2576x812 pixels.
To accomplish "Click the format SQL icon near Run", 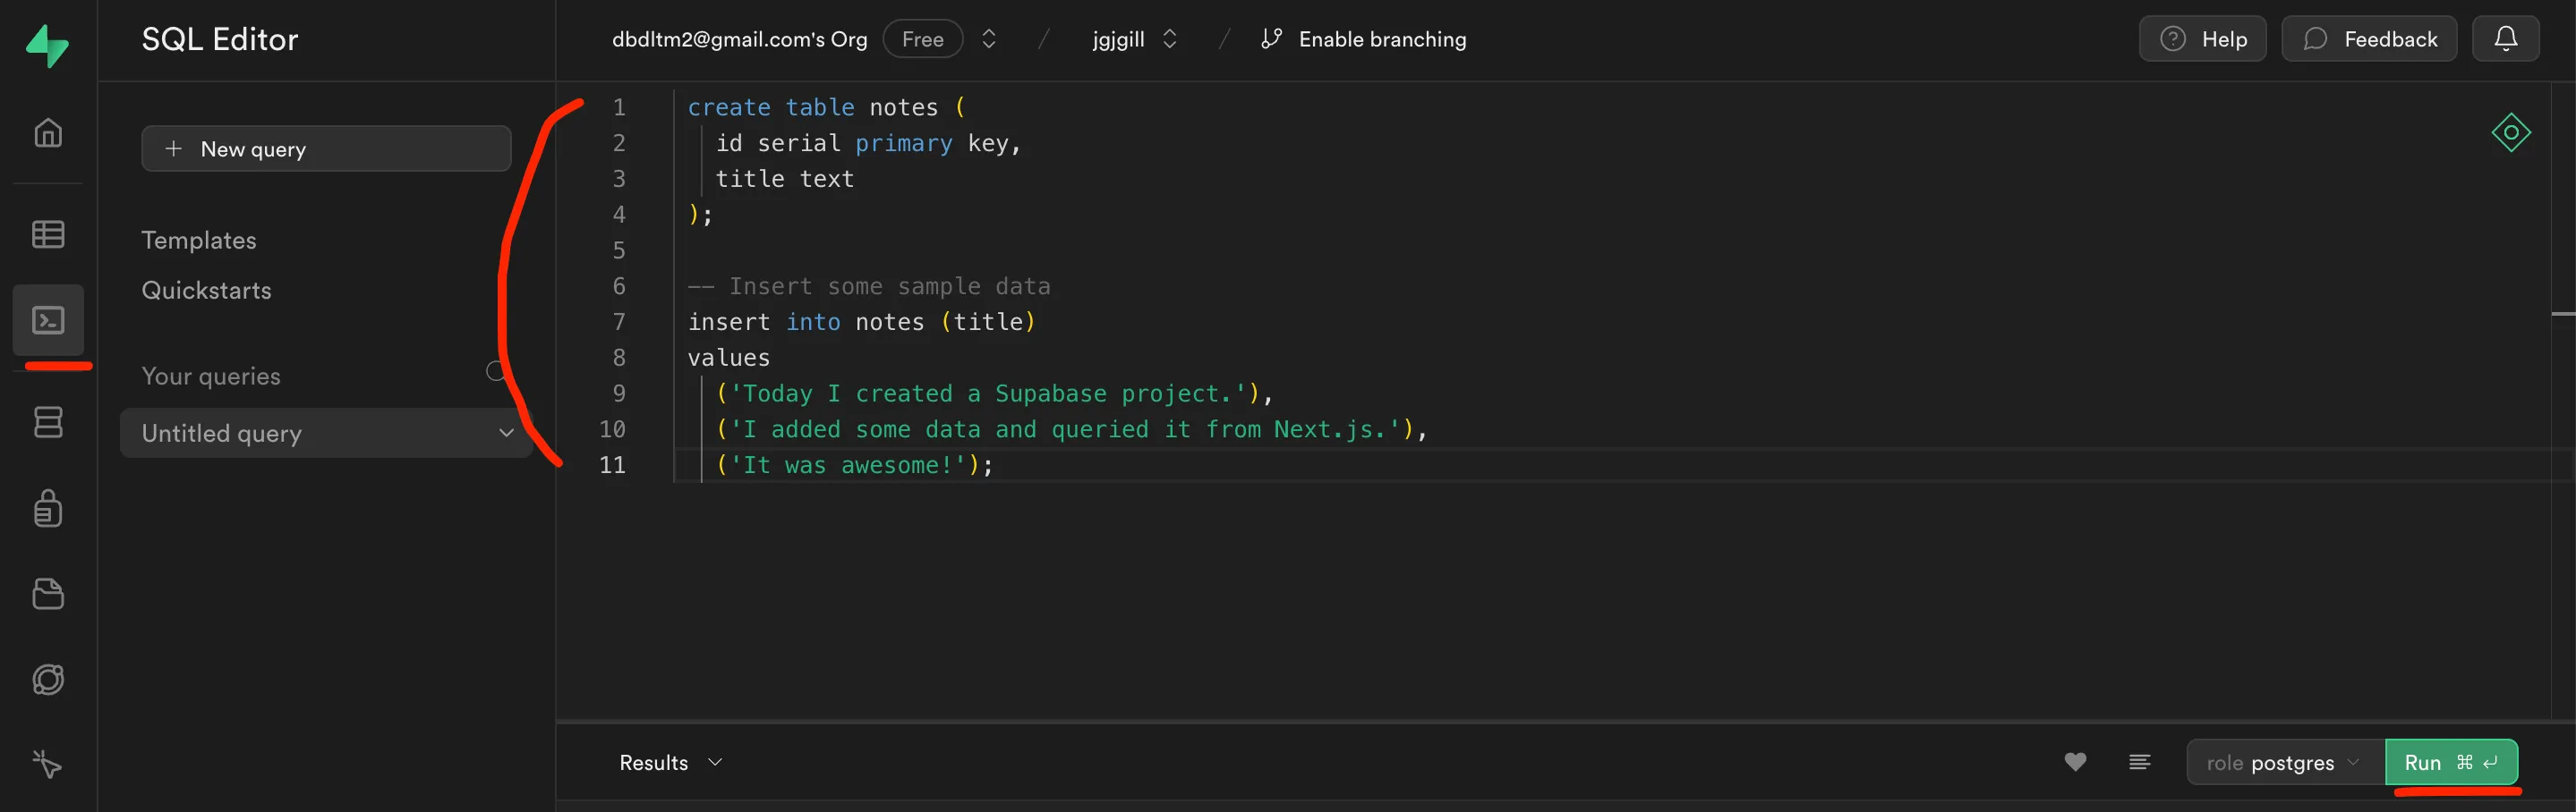I will pos(2140,761).
